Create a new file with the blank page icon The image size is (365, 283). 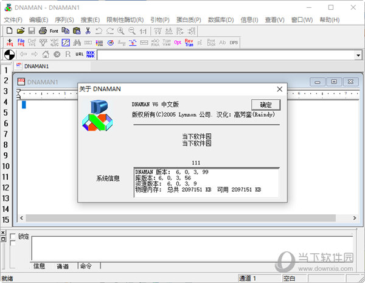(x=9, y=31)
